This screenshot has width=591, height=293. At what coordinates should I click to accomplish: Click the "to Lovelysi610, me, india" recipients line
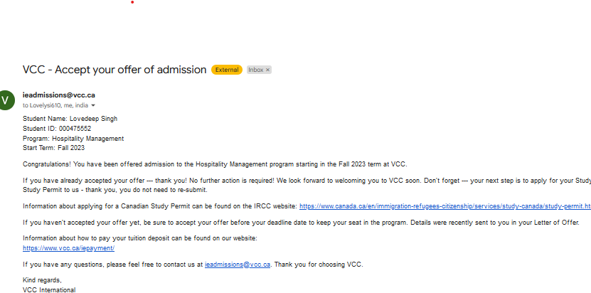pyautogui.click(x=55, y=105)
